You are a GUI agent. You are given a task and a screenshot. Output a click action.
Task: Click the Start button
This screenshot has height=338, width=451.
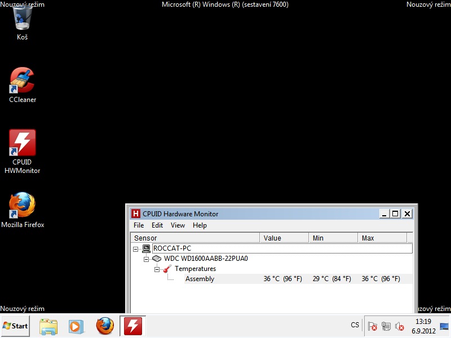(15, 326)
